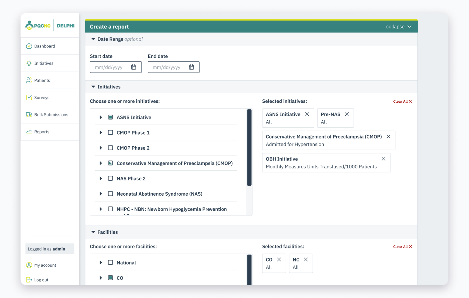
Task: Expand the NAS Phase 2 tree item
Action: point(101,179)
